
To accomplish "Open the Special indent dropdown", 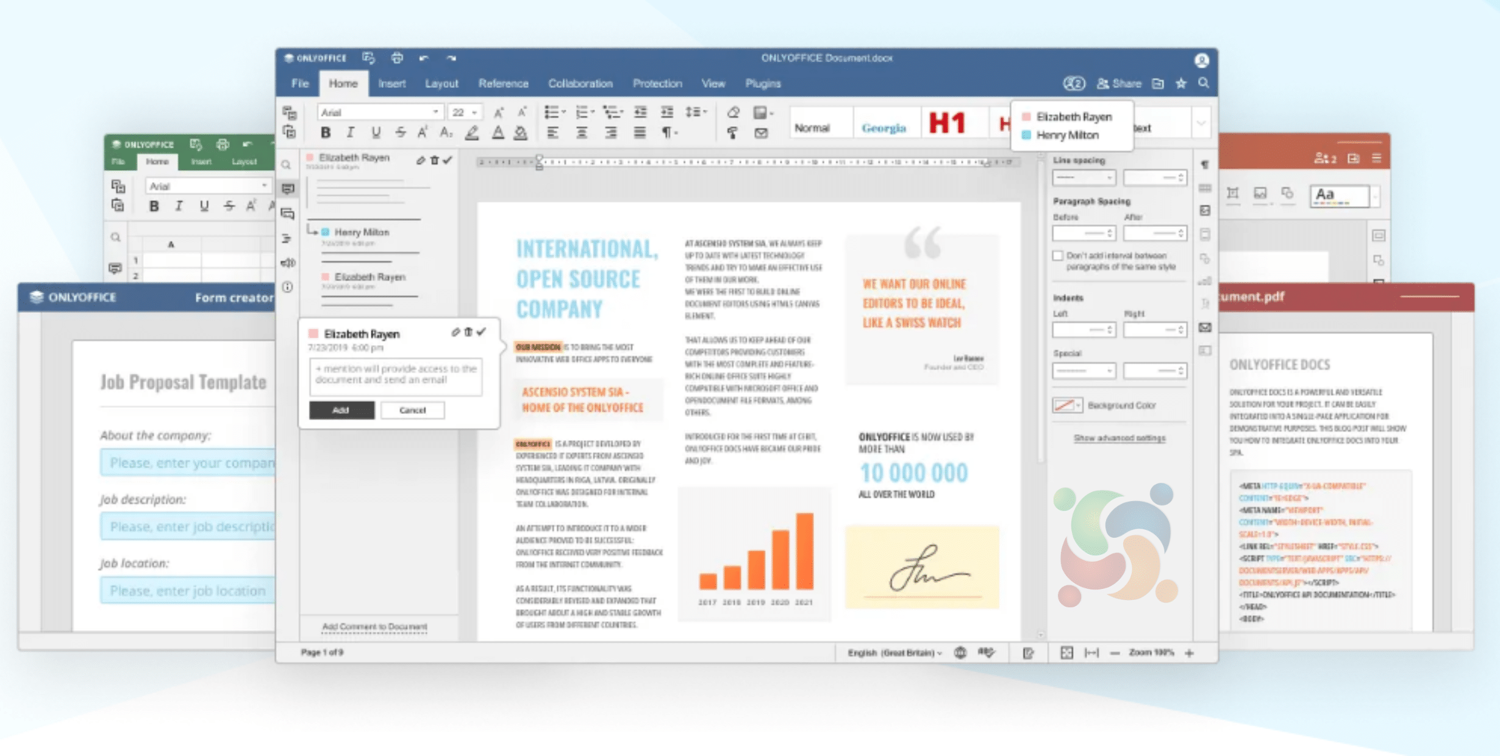I will [1084, 371].
